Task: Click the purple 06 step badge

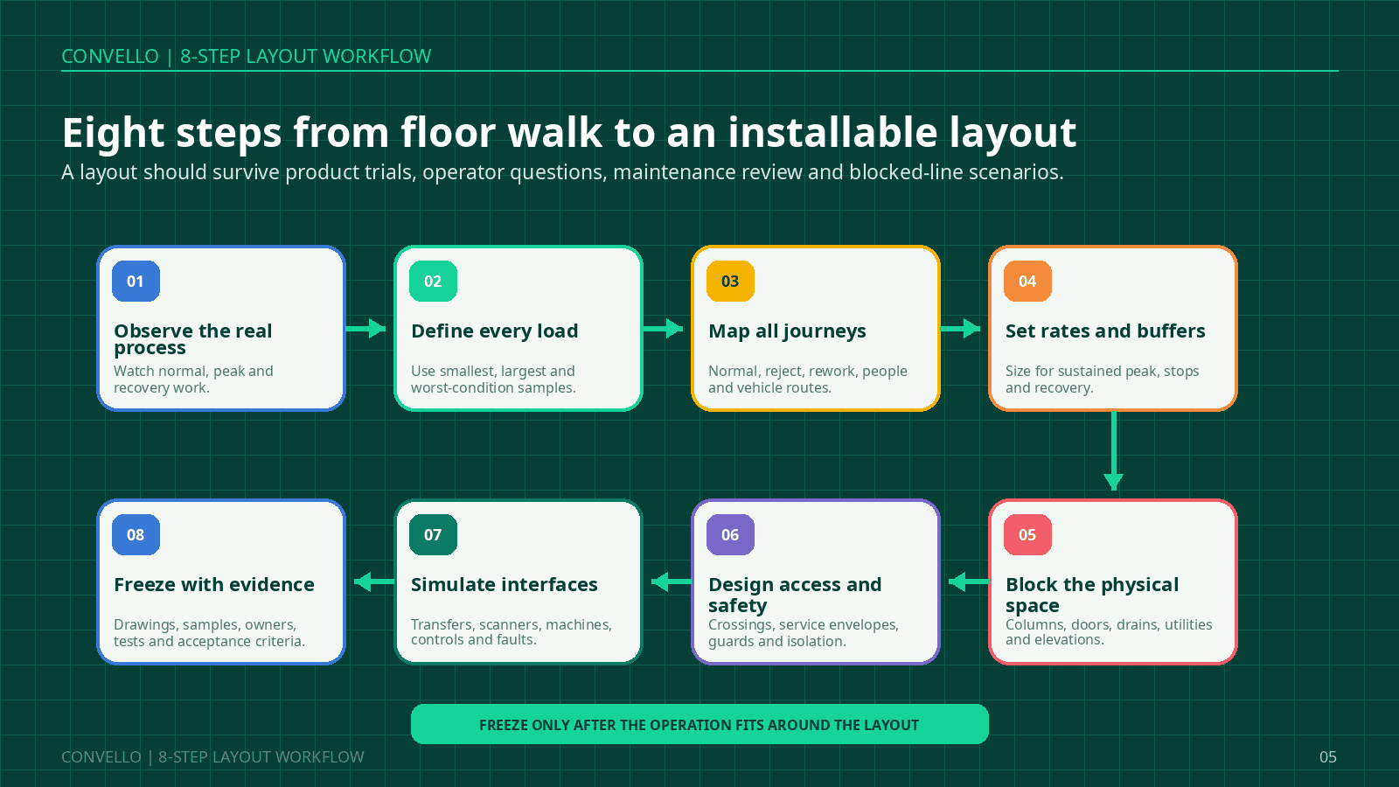Action: point(730,534)
